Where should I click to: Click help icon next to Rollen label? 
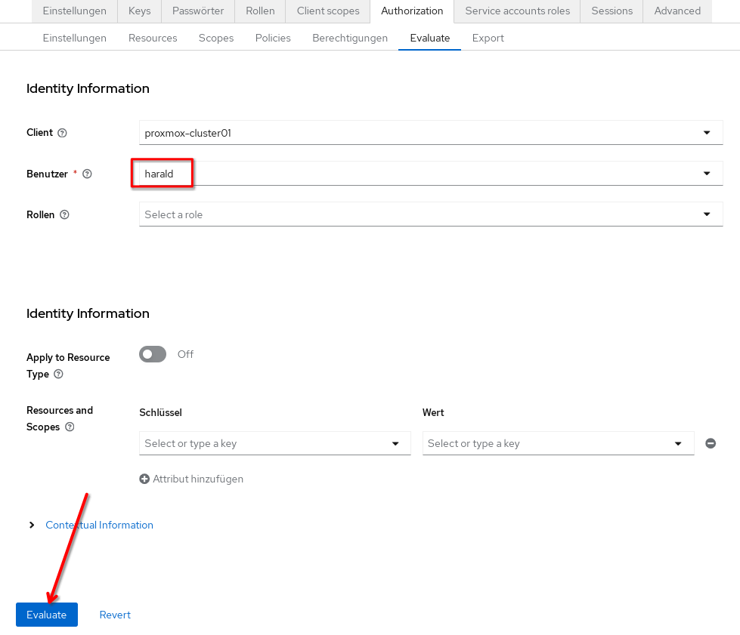click(64, 214)
